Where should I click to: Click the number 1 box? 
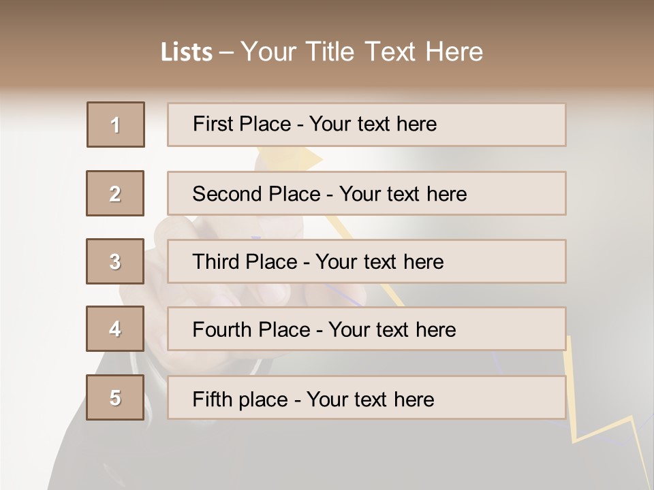(116, 125)
